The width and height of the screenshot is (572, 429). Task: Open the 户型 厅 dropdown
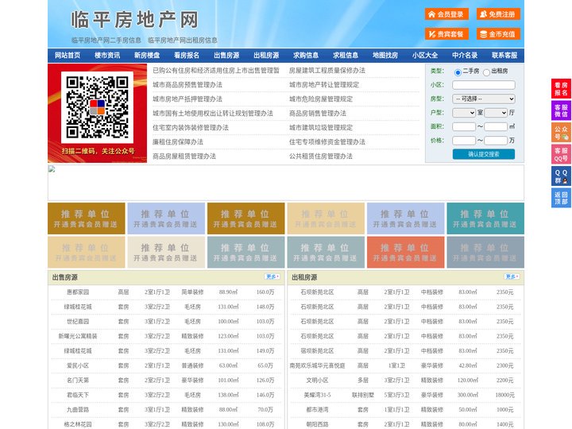496,113
